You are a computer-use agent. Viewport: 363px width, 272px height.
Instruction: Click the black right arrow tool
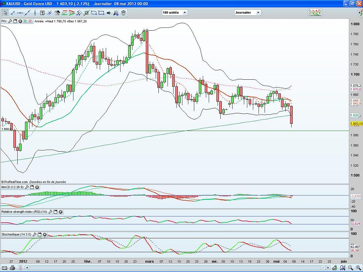tap(108, 13)
